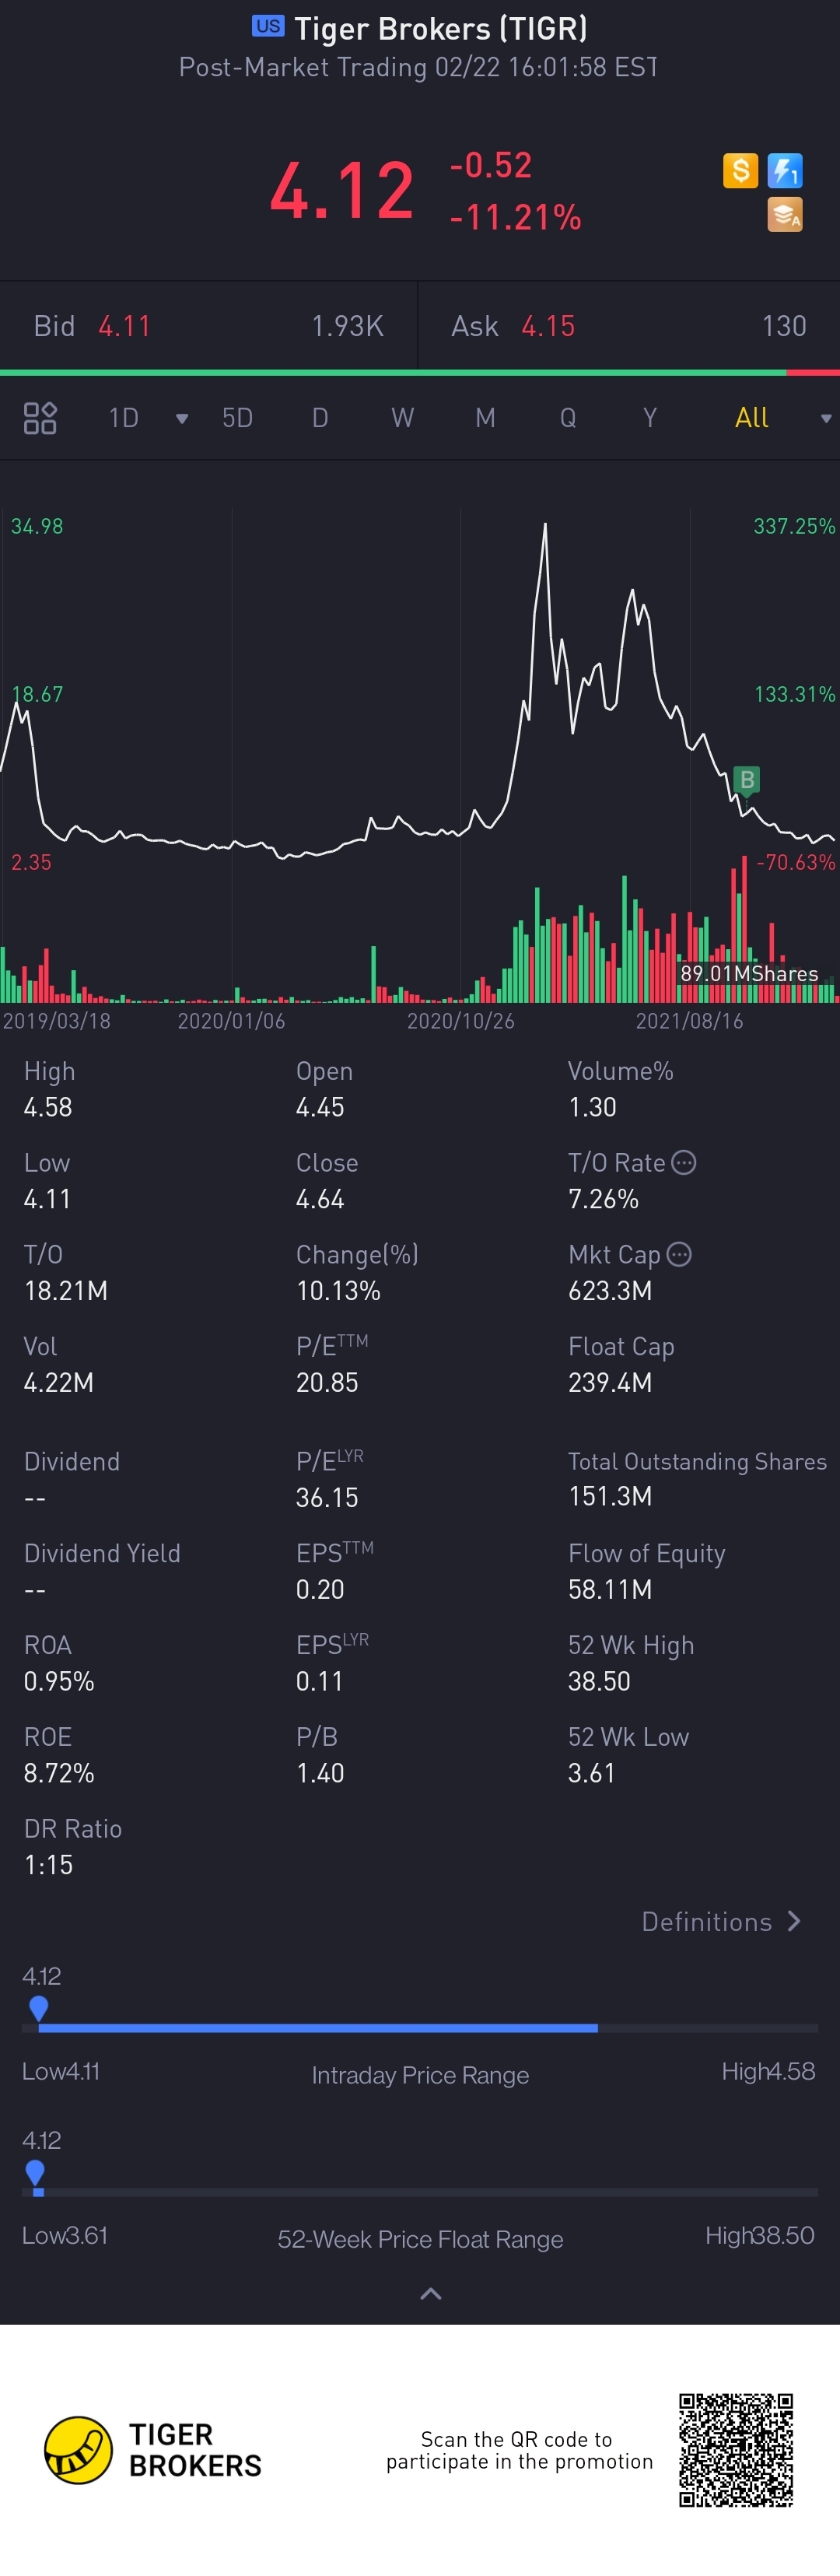This screenshot has height=2576, width=840.
Task: Tap the Tiger Brokers tiger logo
Action: [x=78, y=2450]
